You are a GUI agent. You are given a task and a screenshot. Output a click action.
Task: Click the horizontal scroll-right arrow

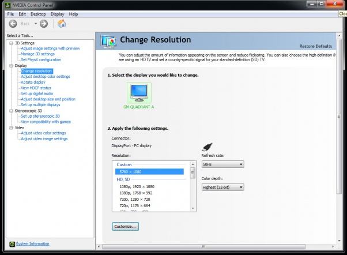[x=333, y=246]
